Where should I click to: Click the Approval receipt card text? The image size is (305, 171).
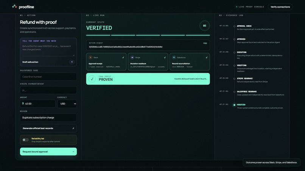coord(95,64)
